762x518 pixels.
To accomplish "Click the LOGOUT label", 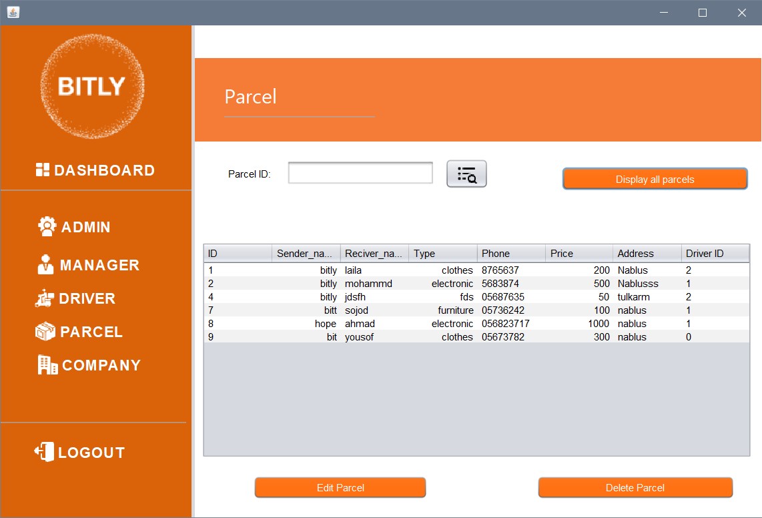I will click(x=91, y=453).
